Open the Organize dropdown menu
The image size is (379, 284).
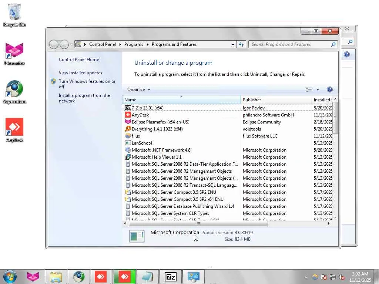point(139,89)
